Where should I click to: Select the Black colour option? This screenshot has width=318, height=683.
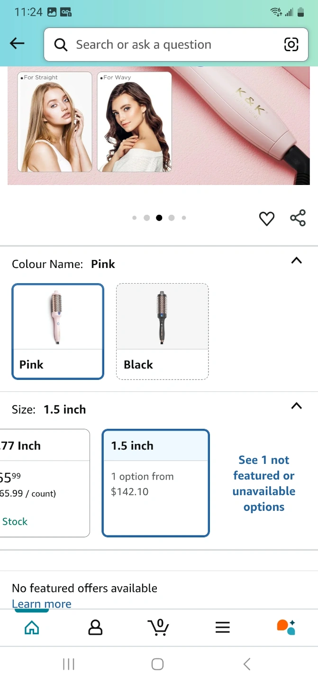tap(162, 332)
